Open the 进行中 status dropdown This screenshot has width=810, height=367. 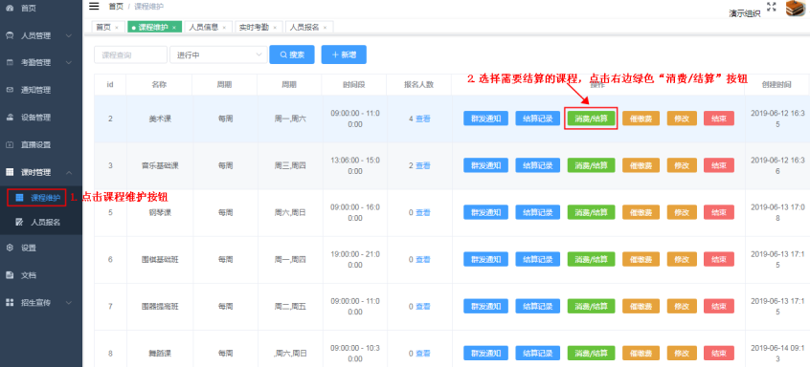click(x=218, y=54)
